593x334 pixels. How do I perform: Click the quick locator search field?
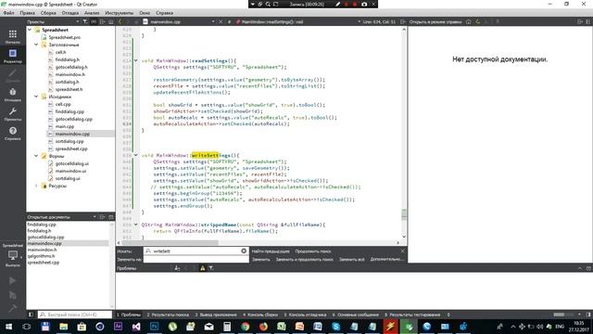(x=75, y=315)
